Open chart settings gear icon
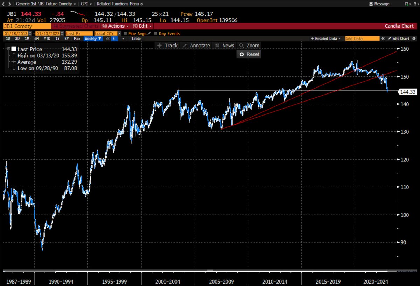Image resolution: width=420 pixels, height=286 pixels. tap(414, 39)
